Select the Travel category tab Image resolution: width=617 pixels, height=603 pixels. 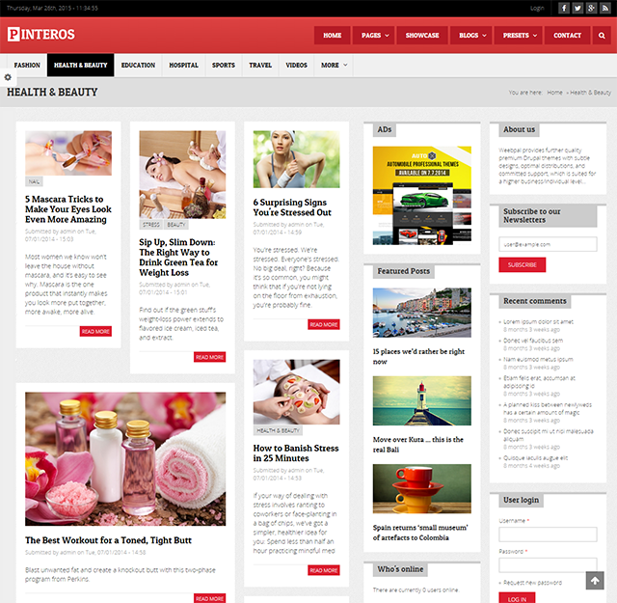pyautogui.click(x=260, y=66)
